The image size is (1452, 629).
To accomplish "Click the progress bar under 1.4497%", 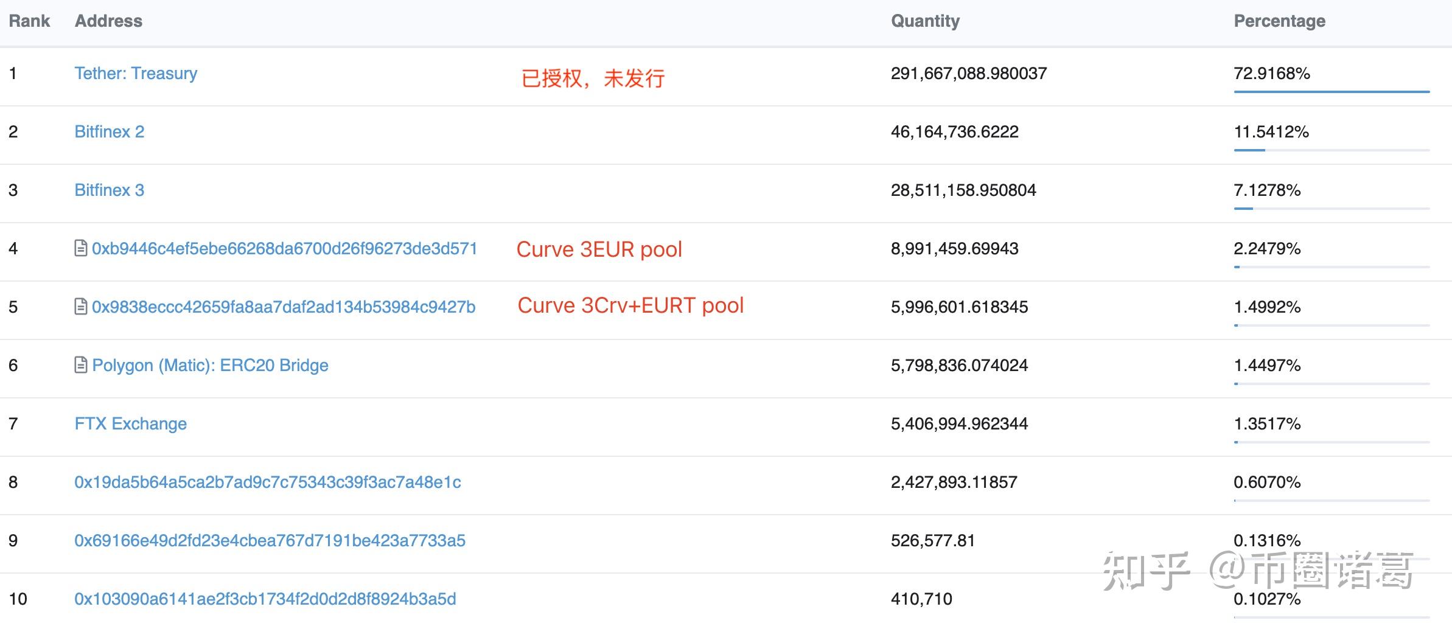I will 1332,384.
